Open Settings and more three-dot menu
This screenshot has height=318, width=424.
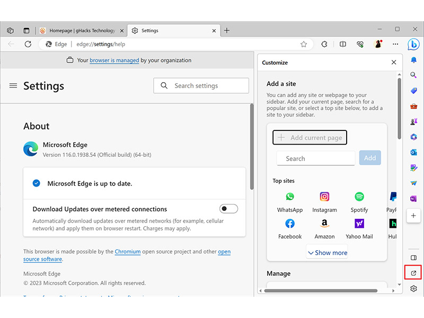tap(395, 44)
